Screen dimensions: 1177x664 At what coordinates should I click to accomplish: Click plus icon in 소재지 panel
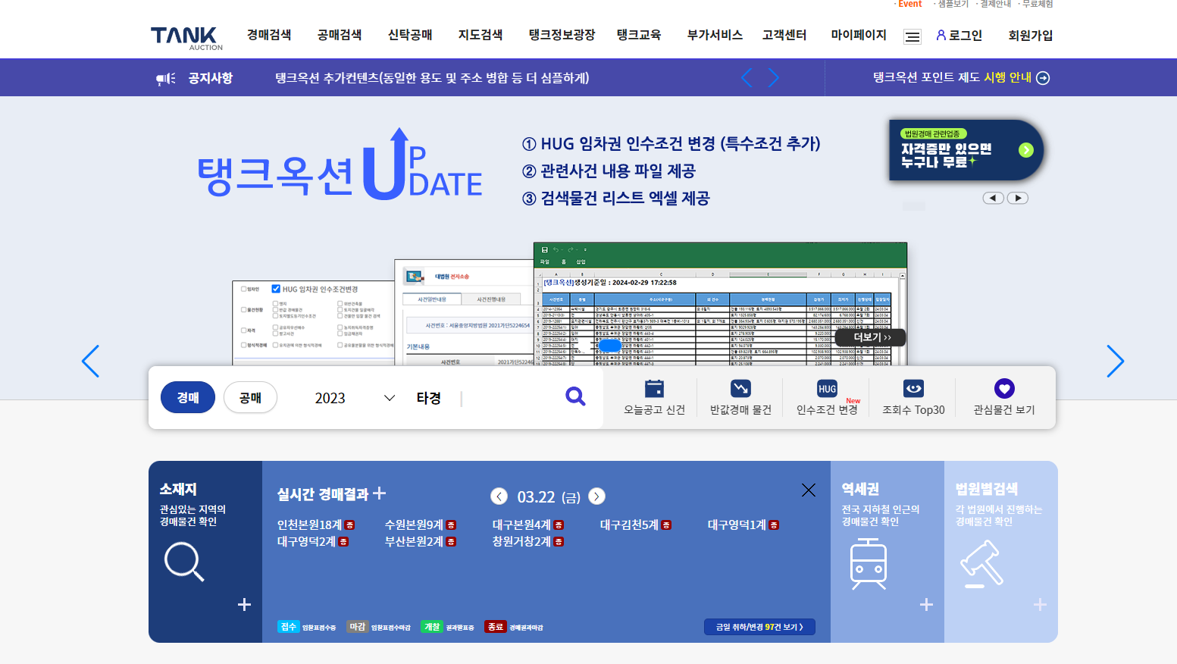(244, 604)
